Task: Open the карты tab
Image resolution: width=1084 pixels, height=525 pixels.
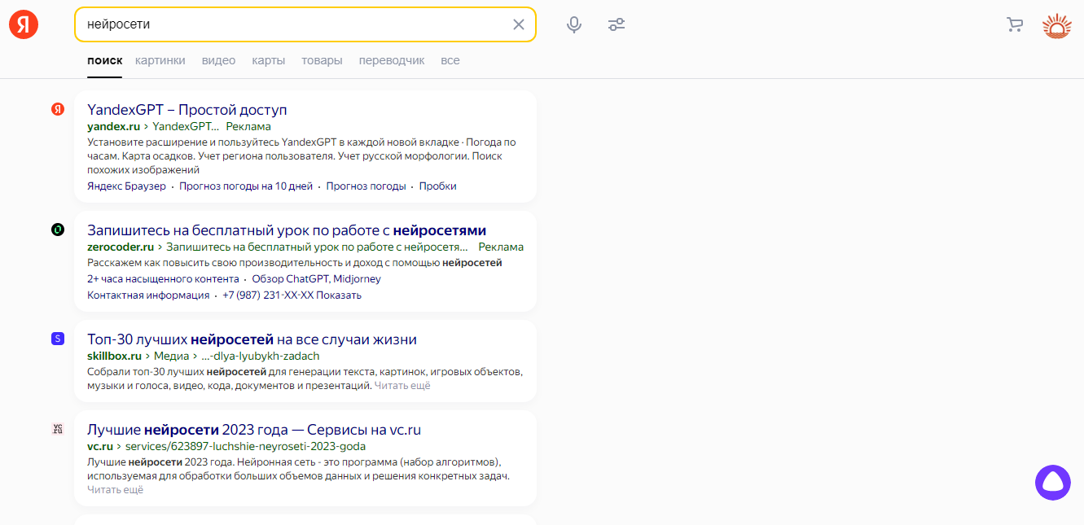Action: [x=268, y=60]
